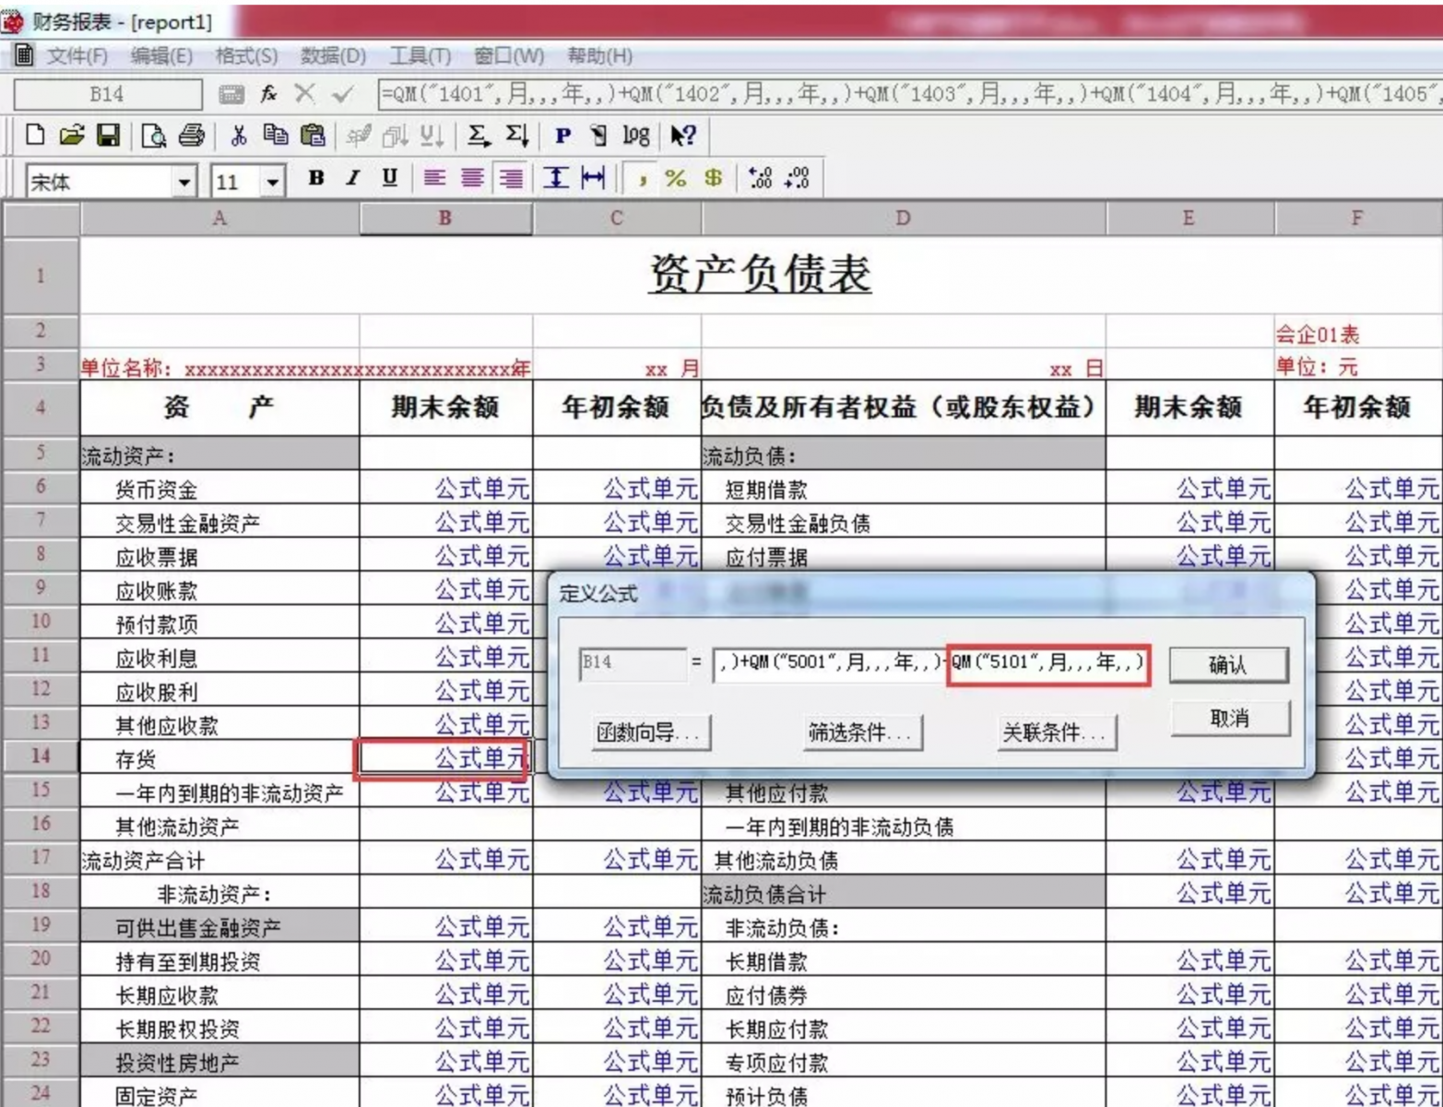Open the 文件(F) menu
The height and width of the screenshot is (1107, 1443).
[x=77, y=56]
